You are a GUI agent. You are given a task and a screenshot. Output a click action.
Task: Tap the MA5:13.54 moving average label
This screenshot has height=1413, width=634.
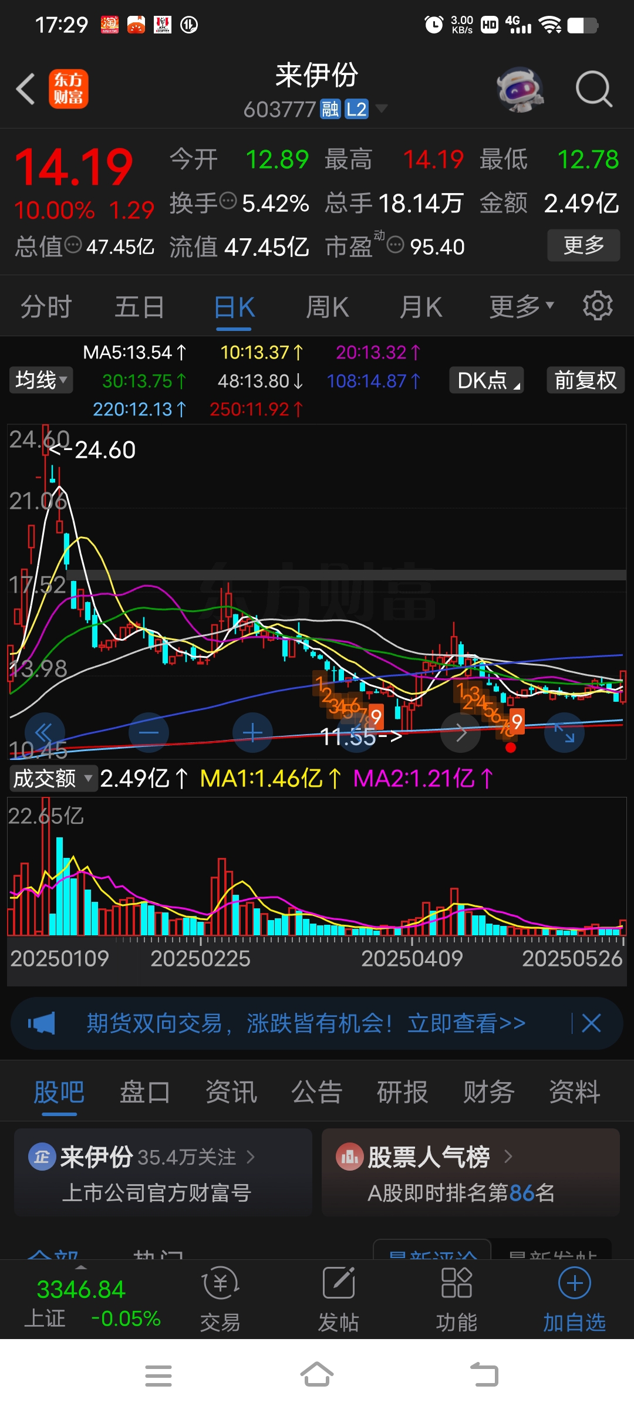(134, 352)
